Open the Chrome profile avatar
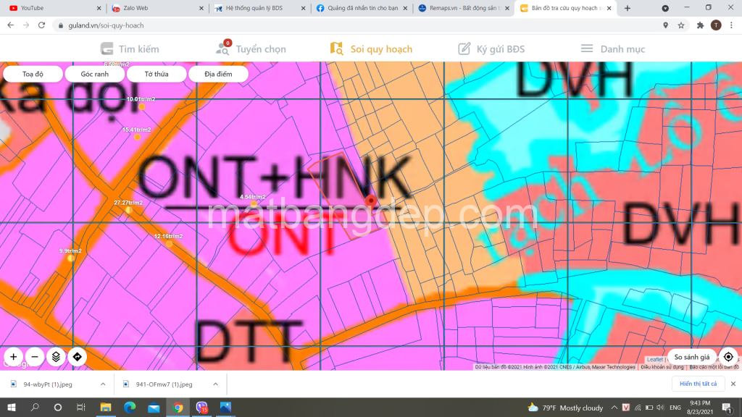Image resolution: width=742 pixels, height=417 pixels. pos(716,25)
